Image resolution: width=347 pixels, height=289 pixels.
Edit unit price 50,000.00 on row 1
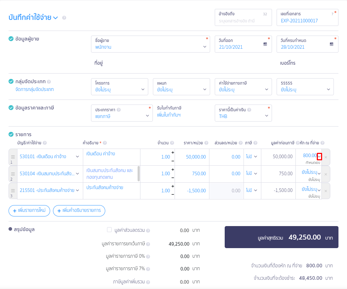(x=192, y=157)
